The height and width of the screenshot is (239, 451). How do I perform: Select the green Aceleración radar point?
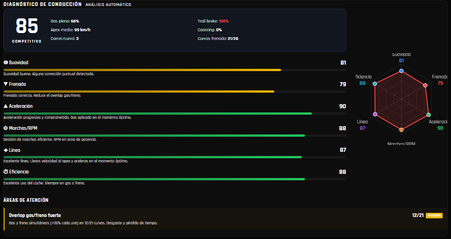(x=428, y=115)
